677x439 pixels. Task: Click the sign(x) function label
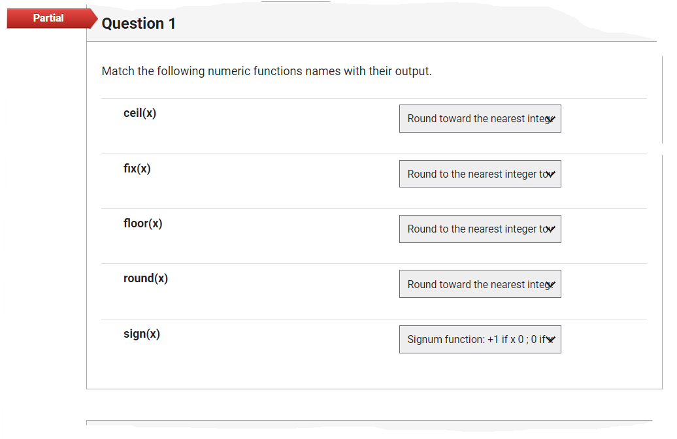[x=142, y=334]
